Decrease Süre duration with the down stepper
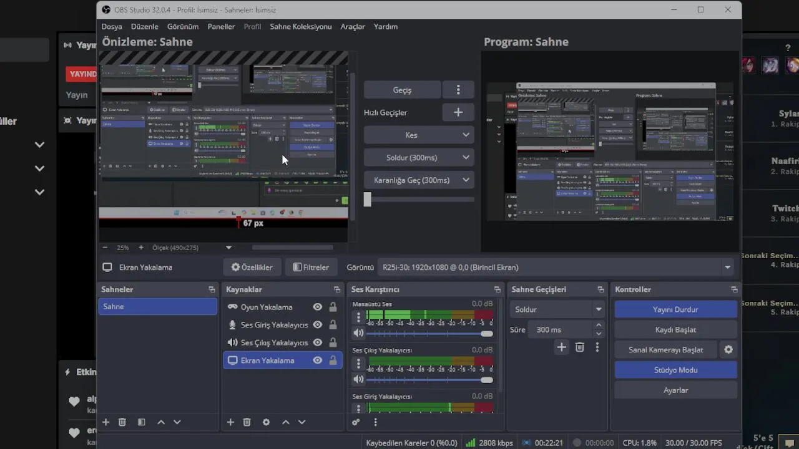The height and width of the screenshot is (449, 799). click(x=599, y=334)
